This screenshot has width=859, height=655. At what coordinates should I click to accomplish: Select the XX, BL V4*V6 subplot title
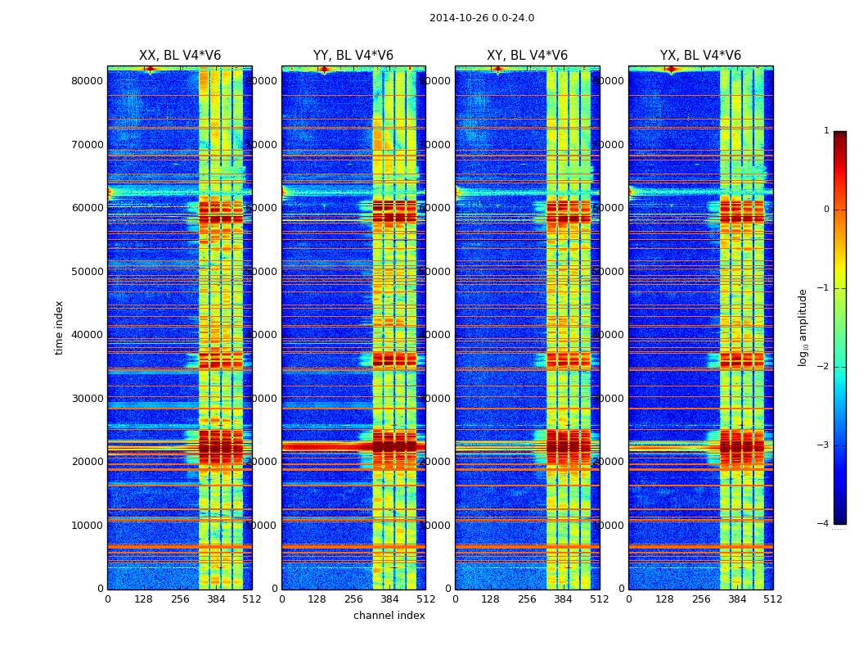pos(180,56)
